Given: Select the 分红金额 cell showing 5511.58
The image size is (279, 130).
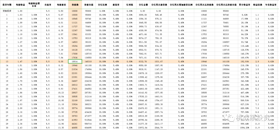Looking at the screenshot, I should pyautogui.click(x=143, y=42).
